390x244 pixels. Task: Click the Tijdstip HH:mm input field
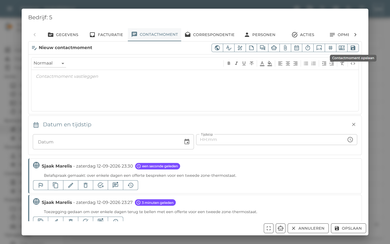coord(277,140)
